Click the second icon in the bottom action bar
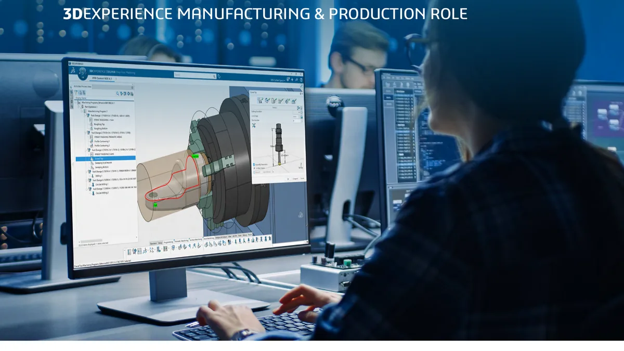The width and height of the screenshot is (624, 351). pos(134,251)
